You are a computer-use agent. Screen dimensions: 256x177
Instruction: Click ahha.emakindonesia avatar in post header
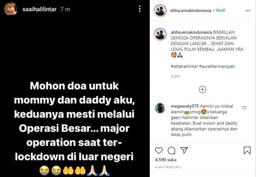click(160, 11)
